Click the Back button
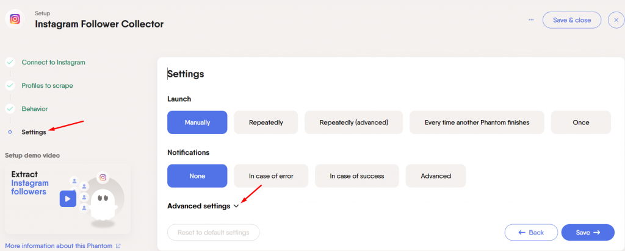This screenshot has height=251, width=625. (531, 232)
